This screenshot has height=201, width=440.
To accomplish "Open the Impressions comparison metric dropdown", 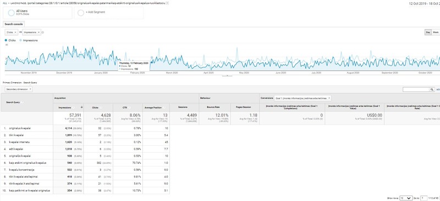I will pyautogui.click(x=31, y=32).
